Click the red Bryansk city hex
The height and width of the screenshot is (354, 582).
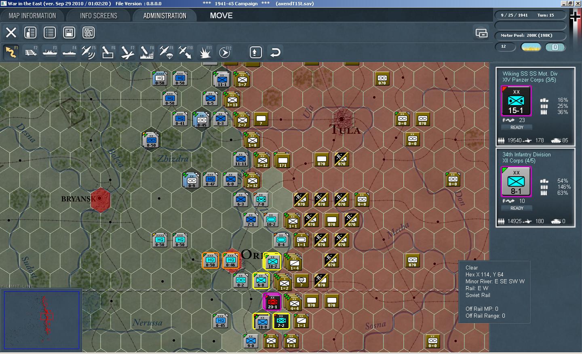pyautogui.click(x=100, y=199)
